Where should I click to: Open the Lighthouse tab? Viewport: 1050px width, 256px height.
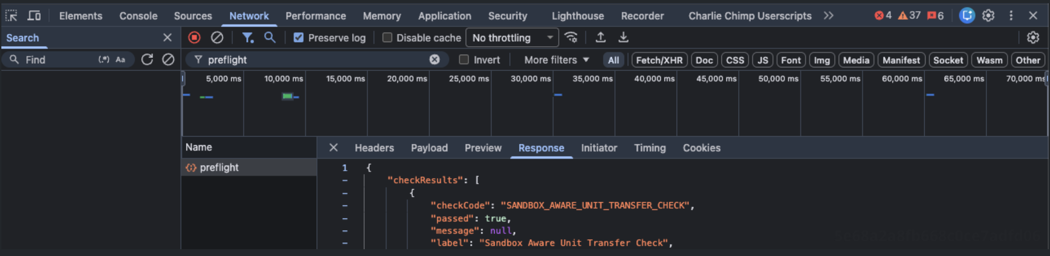[x=578, y=16]
